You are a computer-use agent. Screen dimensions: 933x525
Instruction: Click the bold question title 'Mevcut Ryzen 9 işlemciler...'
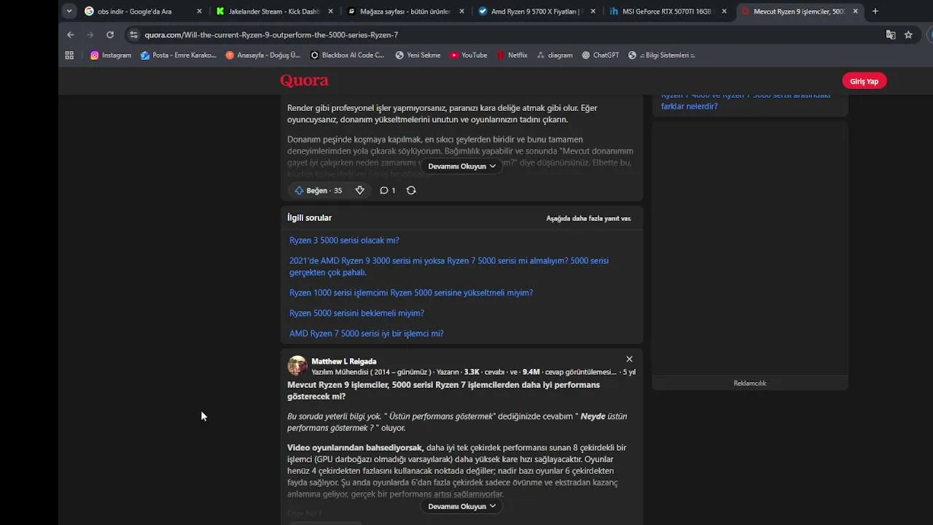click(443, 391)
